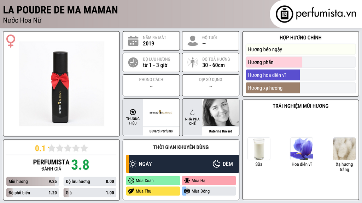Click the Dịp sử dụng label
The width and height of the screenshot is (362, 203).
[211, 80]
